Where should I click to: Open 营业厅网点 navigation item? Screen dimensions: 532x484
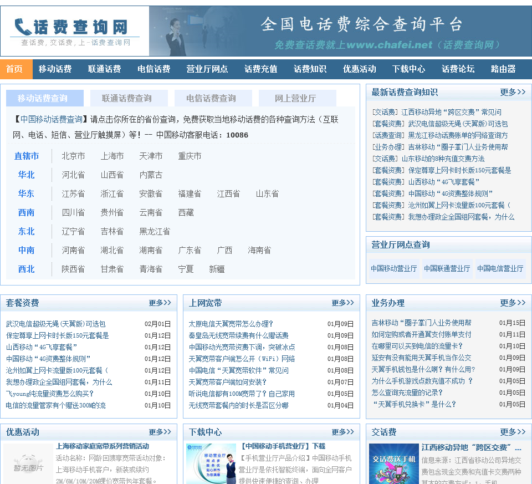[207, 69]
